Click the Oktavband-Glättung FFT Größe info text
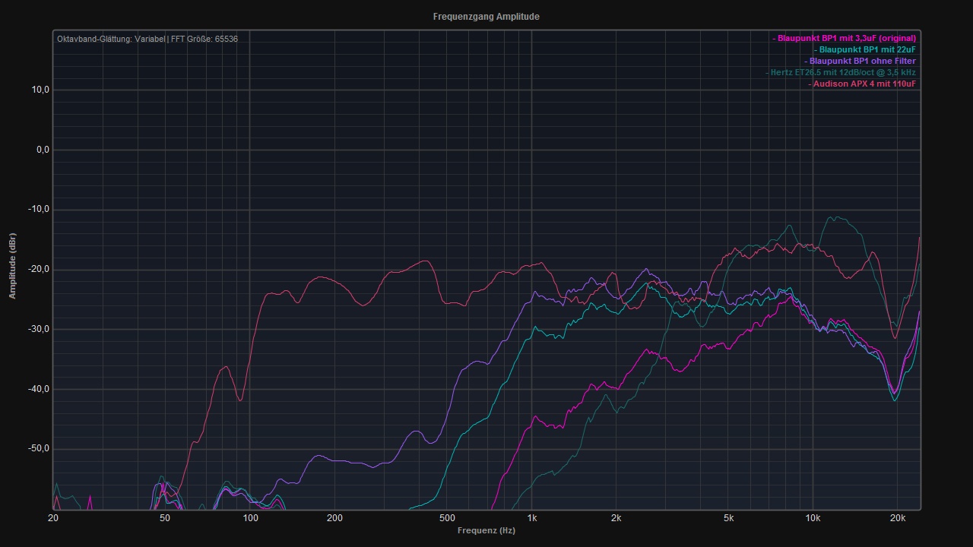This screenshot has height=547, width=973. coord(147,39)
